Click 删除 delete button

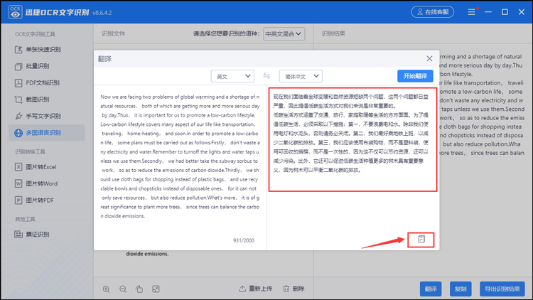[294, 289]
